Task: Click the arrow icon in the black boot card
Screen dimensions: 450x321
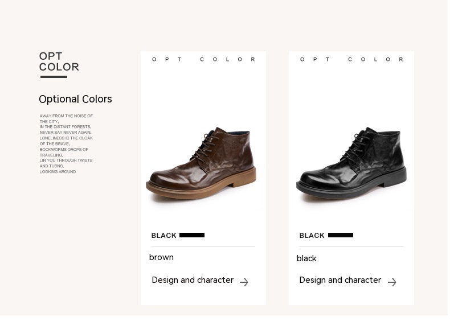Action: 392,282
